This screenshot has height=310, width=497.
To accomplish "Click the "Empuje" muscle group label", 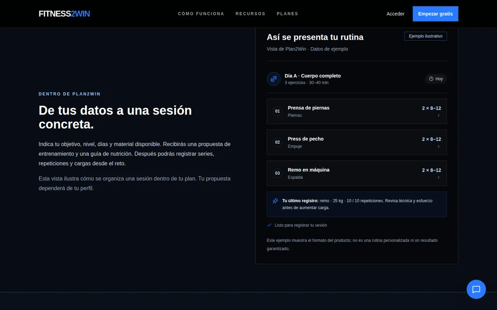I will click(x=295, y=146).
